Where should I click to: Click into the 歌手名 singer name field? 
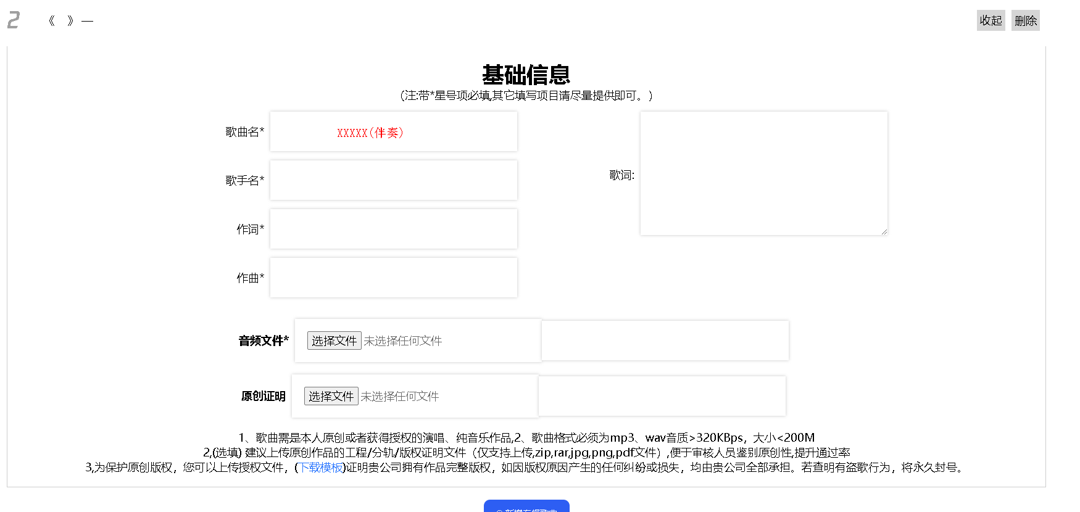pos(393,180)
